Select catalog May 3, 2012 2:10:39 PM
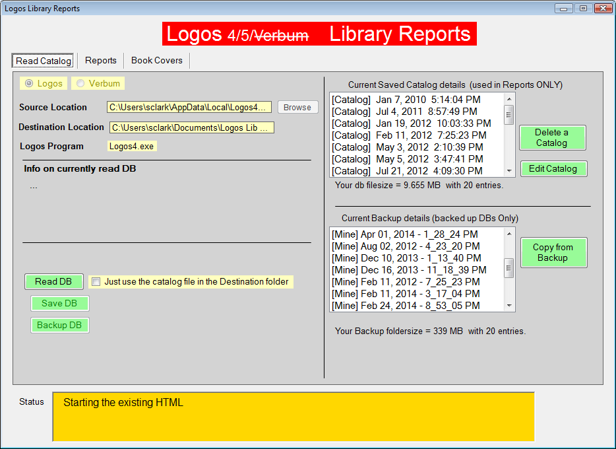The width and height of the screenshot is (616, 449). tap(417, 147)
